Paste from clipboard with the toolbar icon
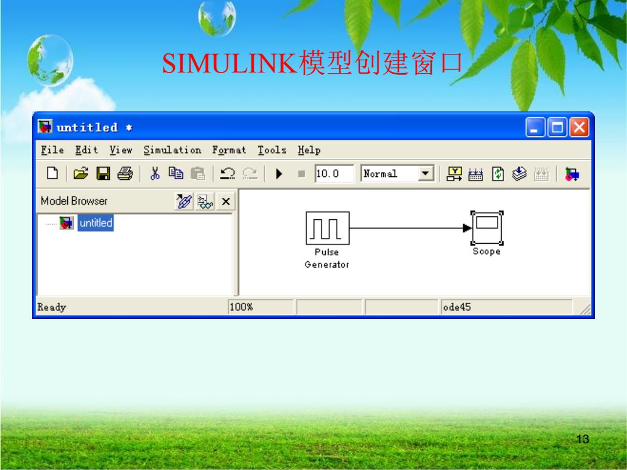 click(198, 173)
